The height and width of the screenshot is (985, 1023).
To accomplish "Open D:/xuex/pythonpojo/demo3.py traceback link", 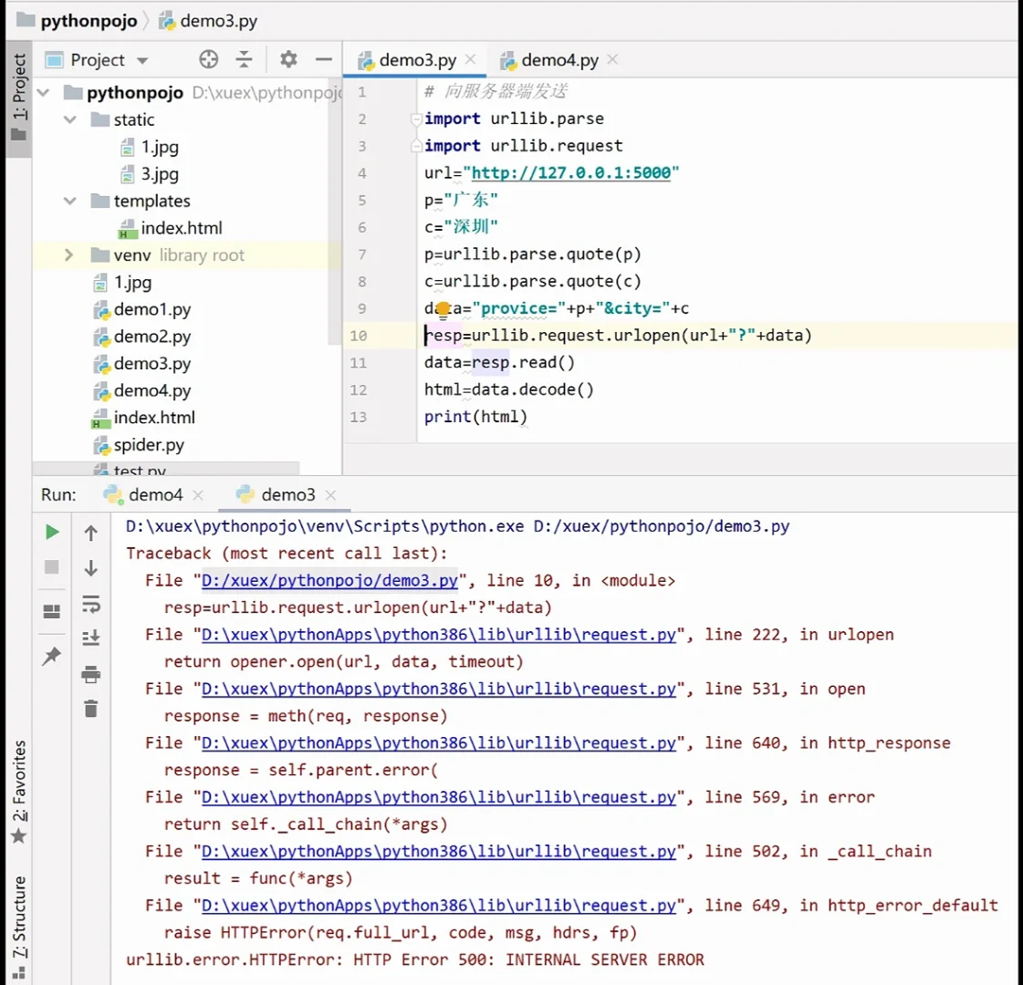I will click(329, 580).
